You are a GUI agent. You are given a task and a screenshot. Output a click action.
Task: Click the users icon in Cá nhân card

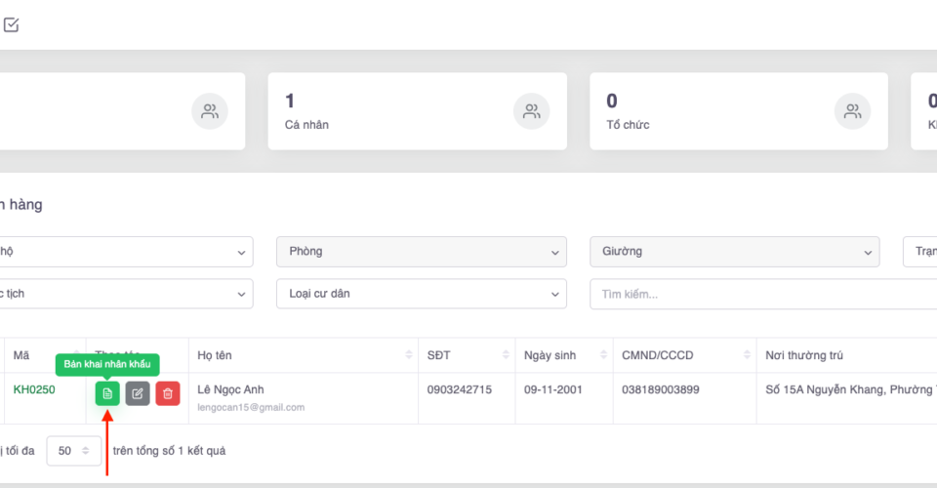(531, 111)
